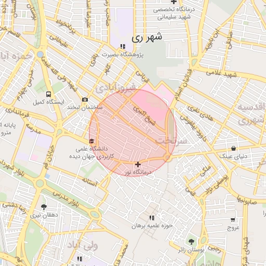Select the shopping bag icon دنیای عینک
Image resolution: width=266 pixels, height=266 pixels.
click(x=233, y=149)
